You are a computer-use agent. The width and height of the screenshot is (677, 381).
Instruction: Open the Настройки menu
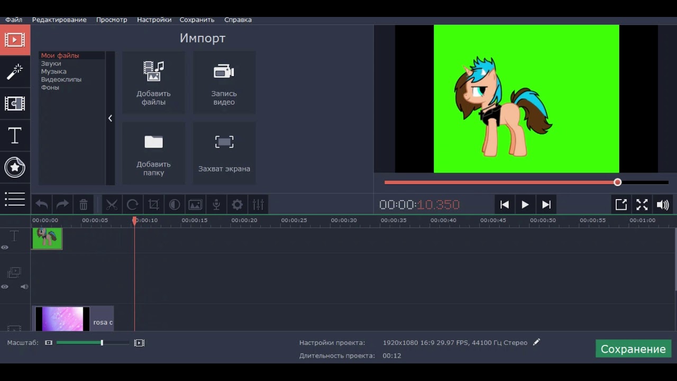[154, 20]
